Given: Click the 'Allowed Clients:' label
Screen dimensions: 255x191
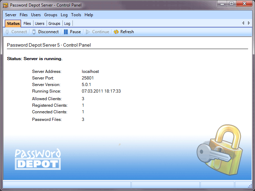Looking at the screenshot, I should 47,99.
